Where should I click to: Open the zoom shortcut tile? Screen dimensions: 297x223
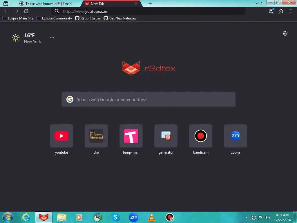236,136
